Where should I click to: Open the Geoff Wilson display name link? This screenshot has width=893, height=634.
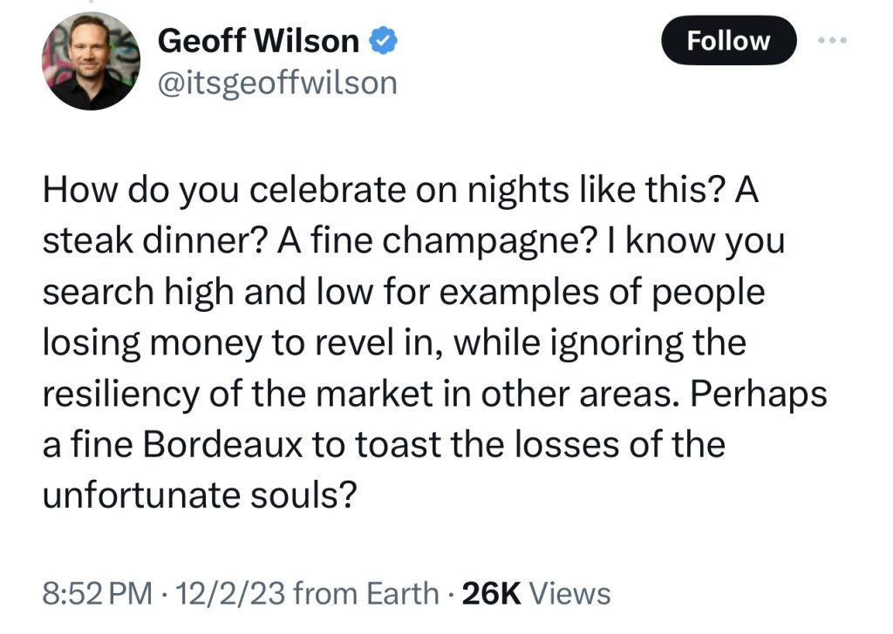(x=258, y=41)
